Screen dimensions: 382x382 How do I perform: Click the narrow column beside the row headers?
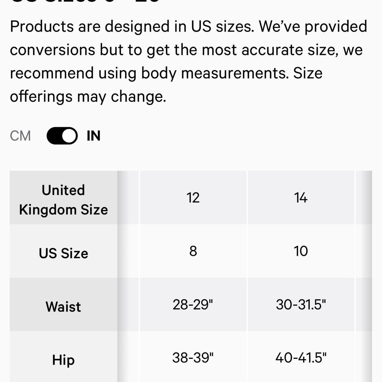click(x=128, y=276)
